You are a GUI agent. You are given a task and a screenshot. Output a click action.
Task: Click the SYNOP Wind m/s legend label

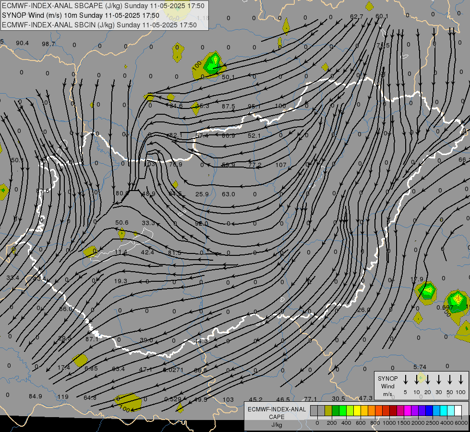tap(387, 386)
